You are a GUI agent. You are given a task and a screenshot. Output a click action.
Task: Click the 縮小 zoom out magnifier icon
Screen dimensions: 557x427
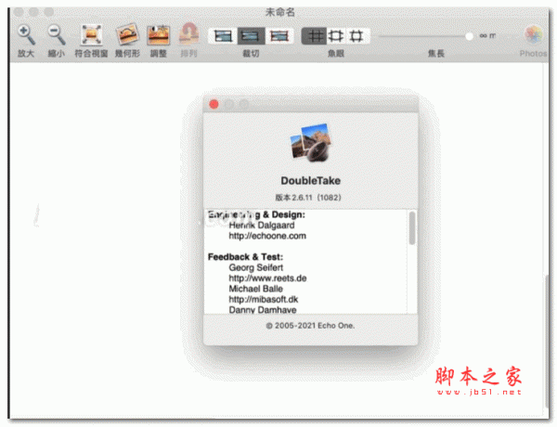(57, 35)
